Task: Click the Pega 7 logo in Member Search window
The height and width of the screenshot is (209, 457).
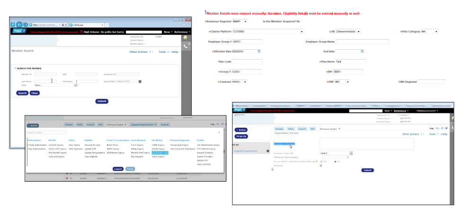Action: 19,31
